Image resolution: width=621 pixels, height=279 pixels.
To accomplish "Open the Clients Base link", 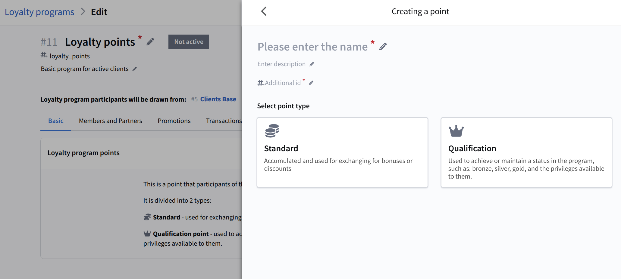I will [218, 99].
